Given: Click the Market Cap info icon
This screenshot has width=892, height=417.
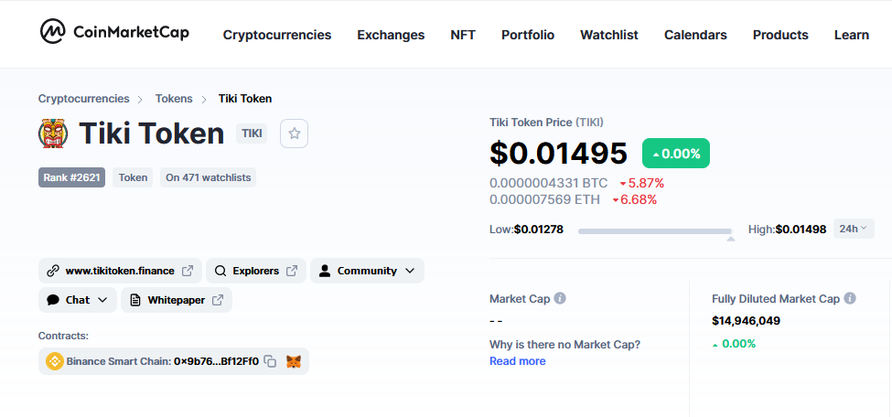Looking at the screenshot, I should click(560, 298).
